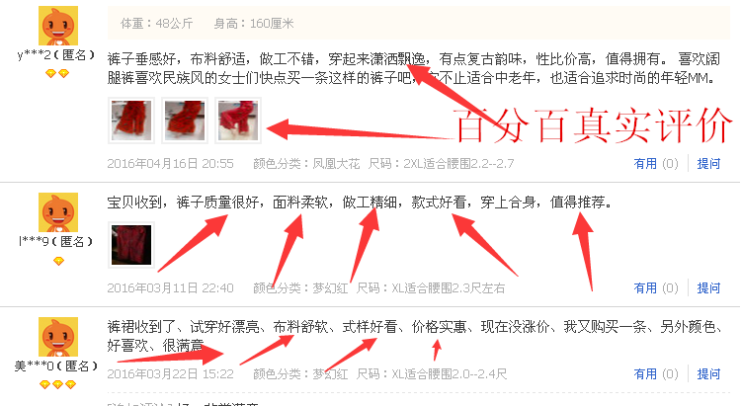Click 提问 on the y***2 review
This screenshot has width=742, height=406.
(x=708, y=164)
